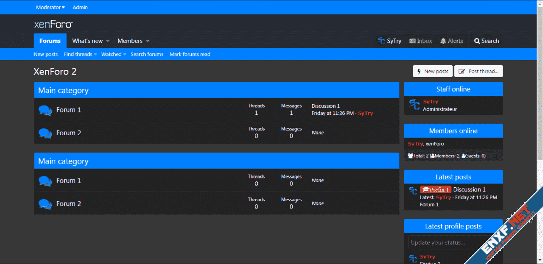This screenshot has width=543, height=264.
Task: Click SyTry avatar in Staff online
Action: [x=414, y=105]
